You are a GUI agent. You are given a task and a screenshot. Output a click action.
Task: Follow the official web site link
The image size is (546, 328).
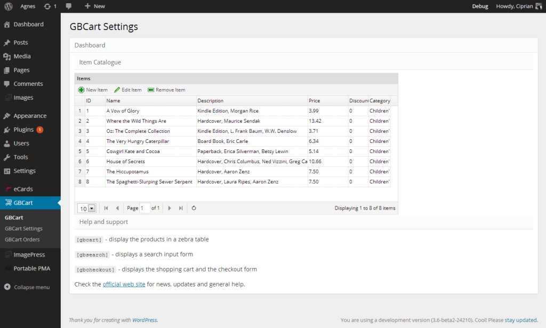click(x=124, y=284)
